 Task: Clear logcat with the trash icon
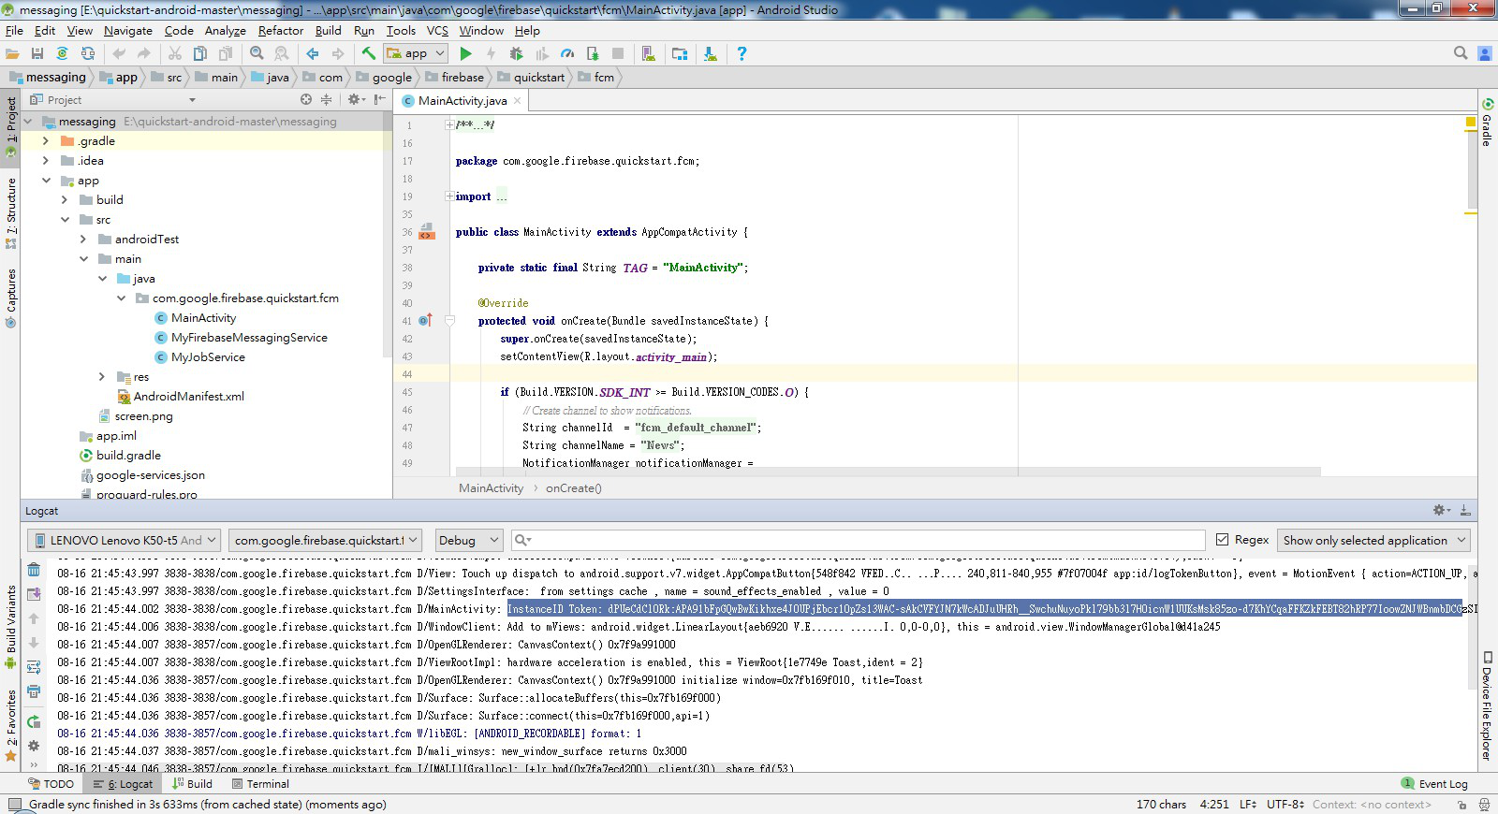tap(34, 570)
